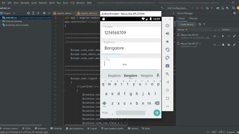Open the Refactor menu

tap(43, 3)
